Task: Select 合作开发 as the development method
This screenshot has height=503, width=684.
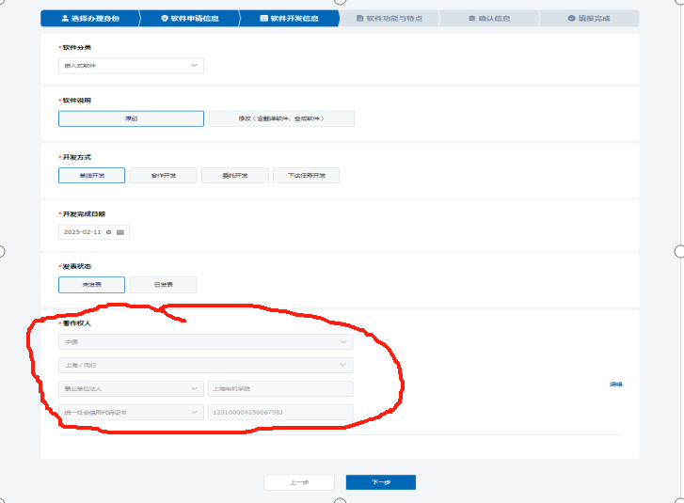Action: [x=163, y=175]
